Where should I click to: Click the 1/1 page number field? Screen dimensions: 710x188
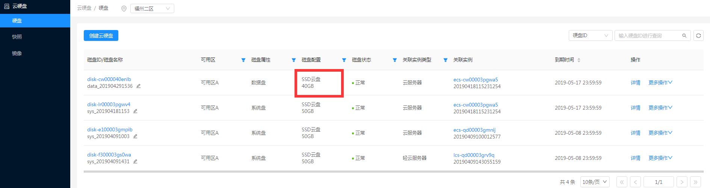pos(659,182)
